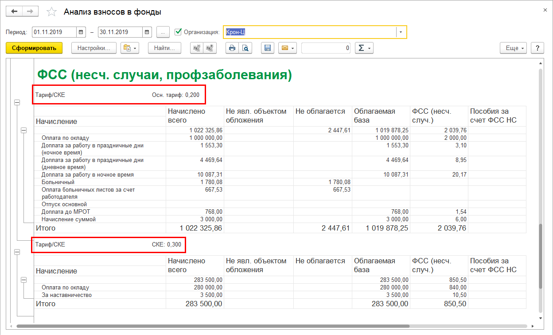Collapse the Осн. тариф 0,200 group
The height and width of the screenshot is (335, 553).
tap(17, 102)
